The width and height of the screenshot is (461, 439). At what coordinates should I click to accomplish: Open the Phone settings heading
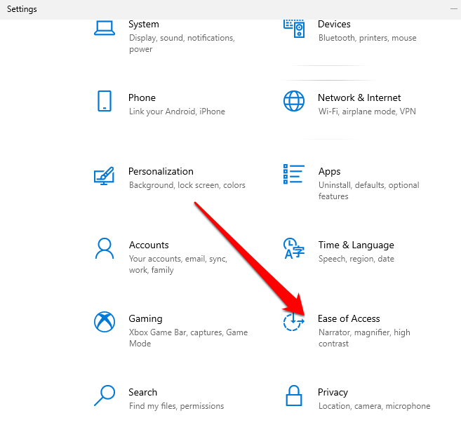pyautogui.click(x=142, y=97)
